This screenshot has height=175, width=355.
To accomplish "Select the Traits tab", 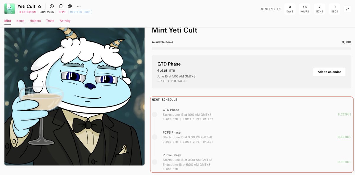I will pos(50,21).
